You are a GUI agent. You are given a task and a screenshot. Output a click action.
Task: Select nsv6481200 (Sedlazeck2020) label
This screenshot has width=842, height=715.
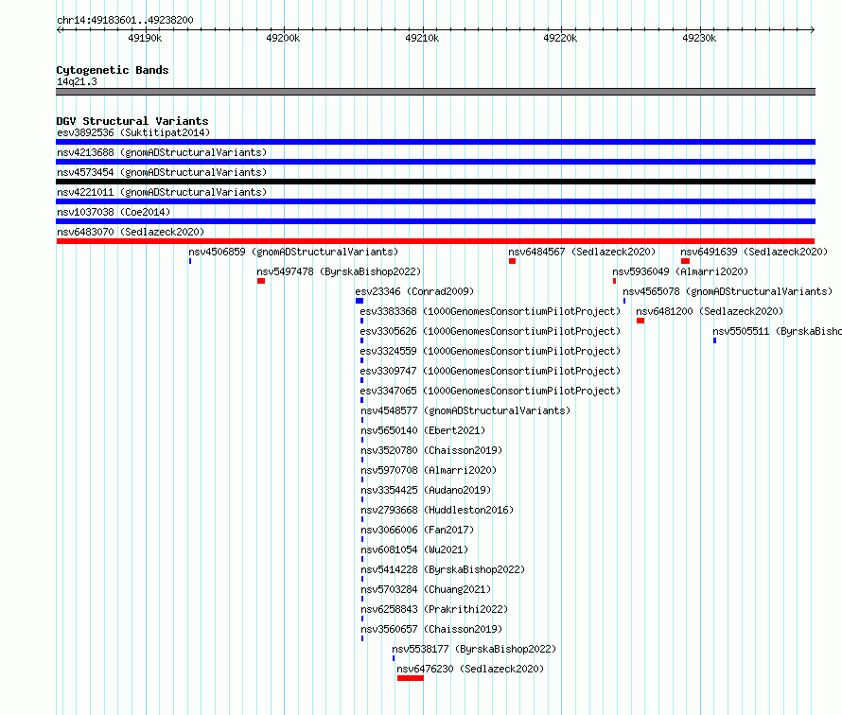[x=710, y=311]
